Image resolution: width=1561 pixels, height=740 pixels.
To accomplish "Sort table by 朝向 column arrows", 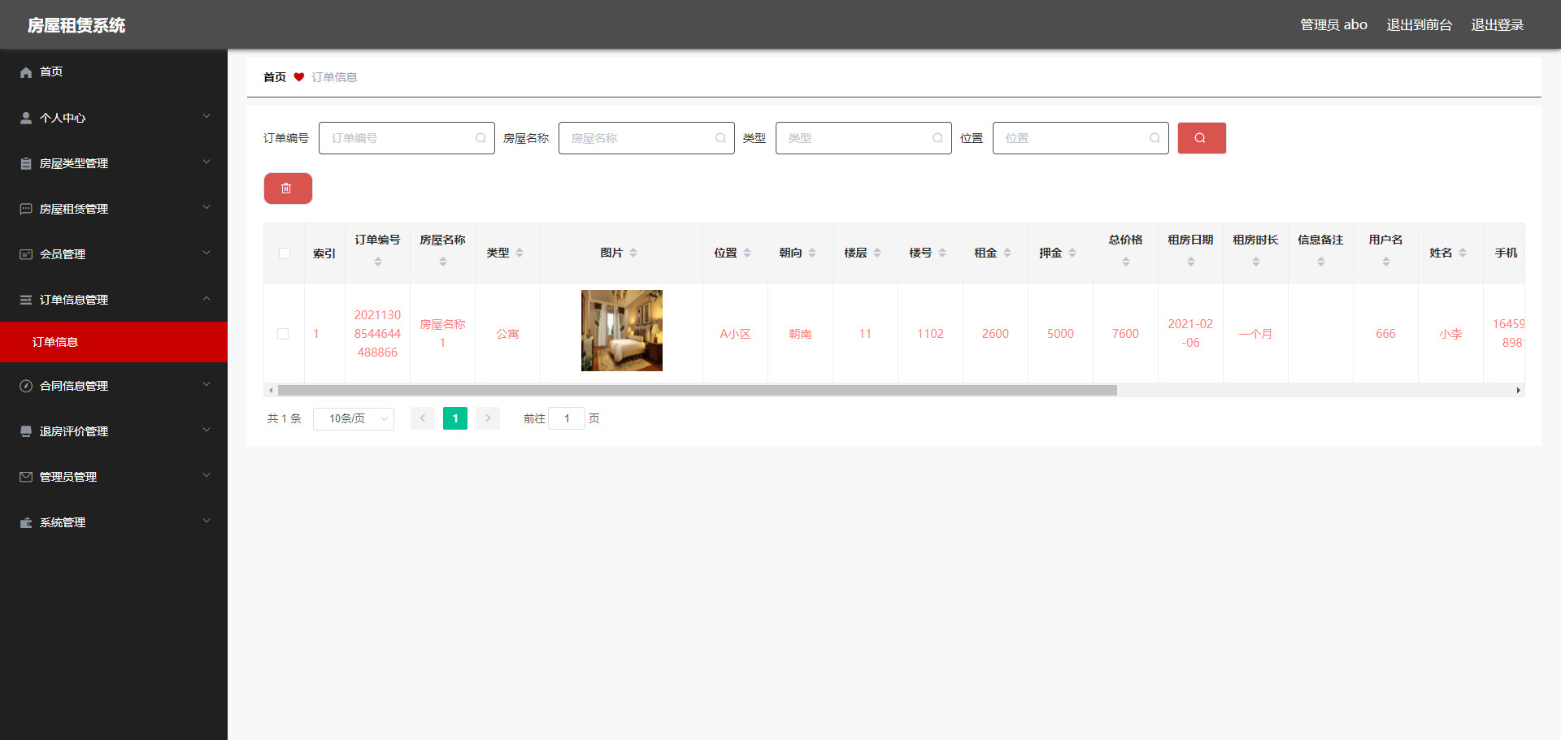I will pos(812,253).
